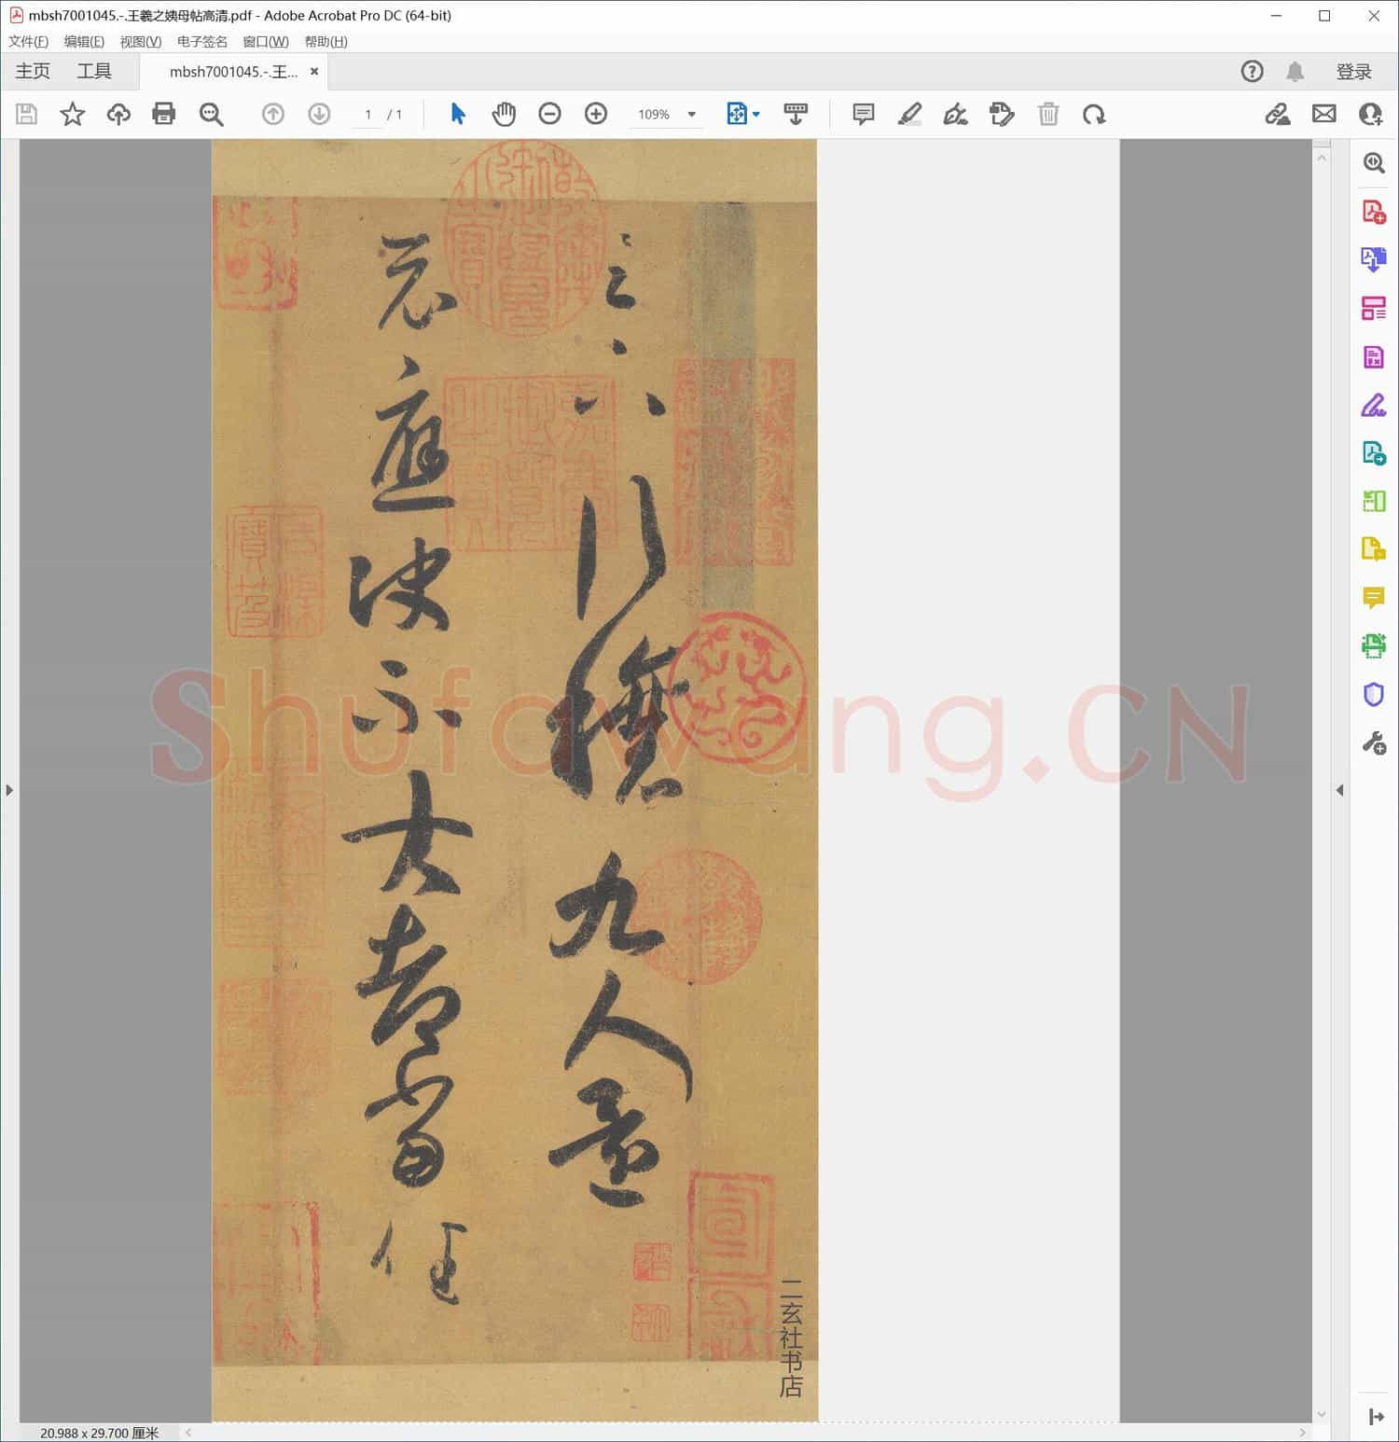Activate the Hand tool

(504, 114)
